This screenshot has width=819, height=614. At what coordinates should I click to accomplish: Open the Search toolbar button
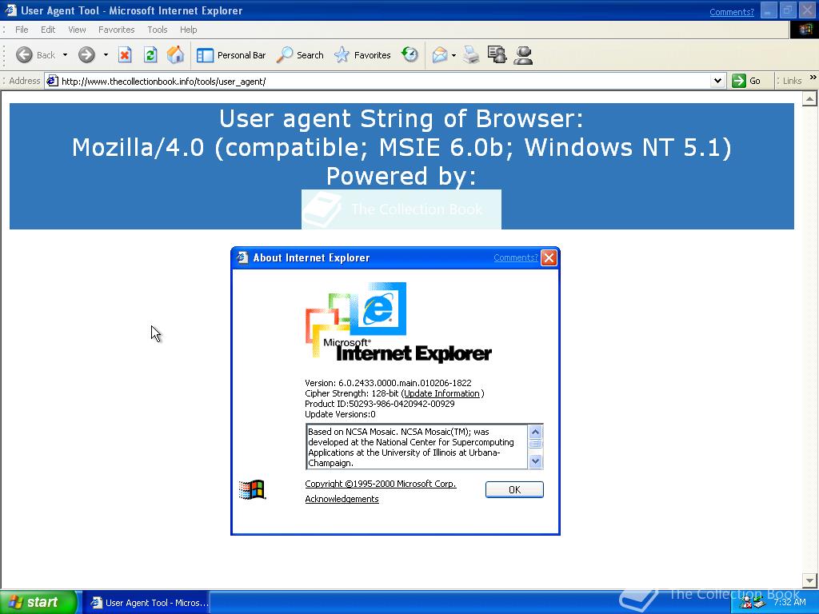click(300, 55)
